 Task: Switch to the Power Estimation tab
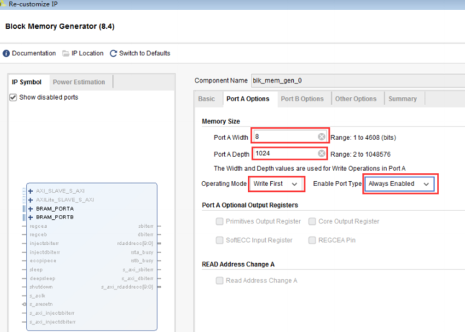79,82
